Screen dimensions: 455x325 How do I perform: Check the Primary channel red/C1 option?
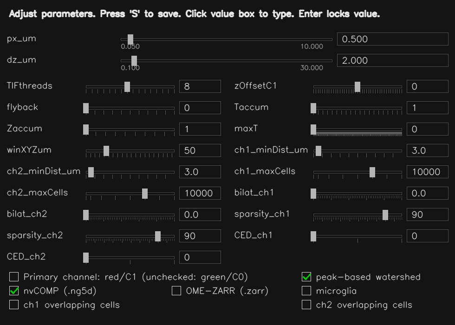pyautogui.click(x=14, y=277)
